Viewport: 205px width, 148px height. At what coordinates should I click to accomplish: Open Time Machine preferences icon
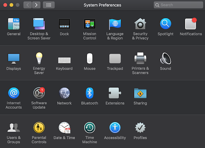tap(90, 128)
